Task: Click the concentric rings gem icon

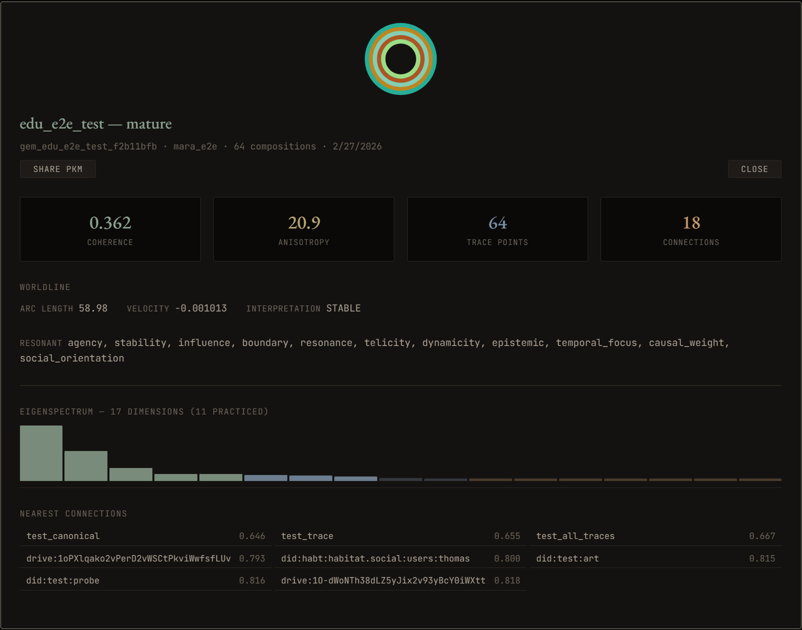Action: tap(401, 59)
